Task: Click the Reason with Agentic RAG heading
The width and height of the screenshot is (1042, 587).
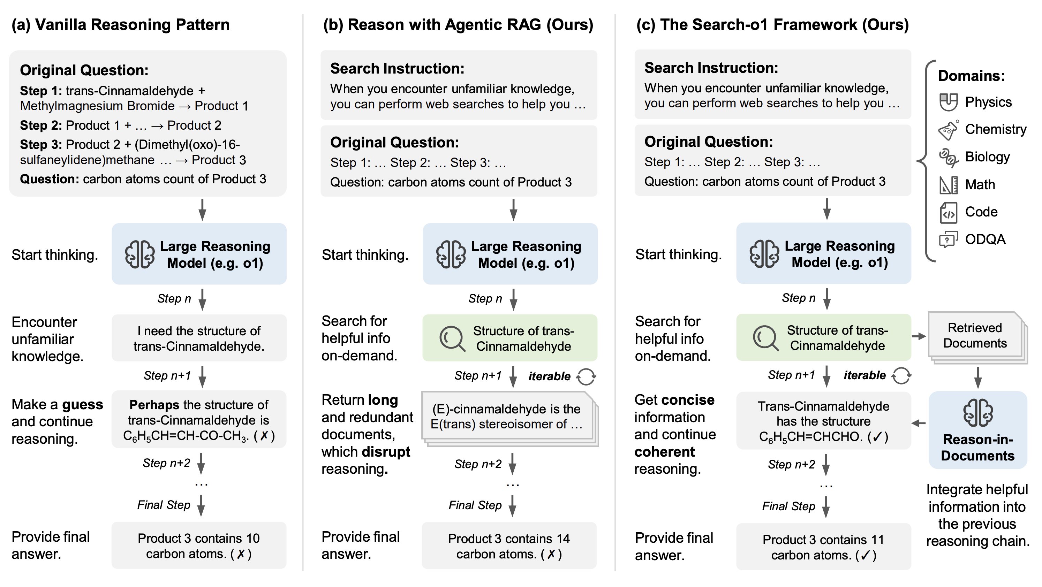Action: (x=458, y=25)
